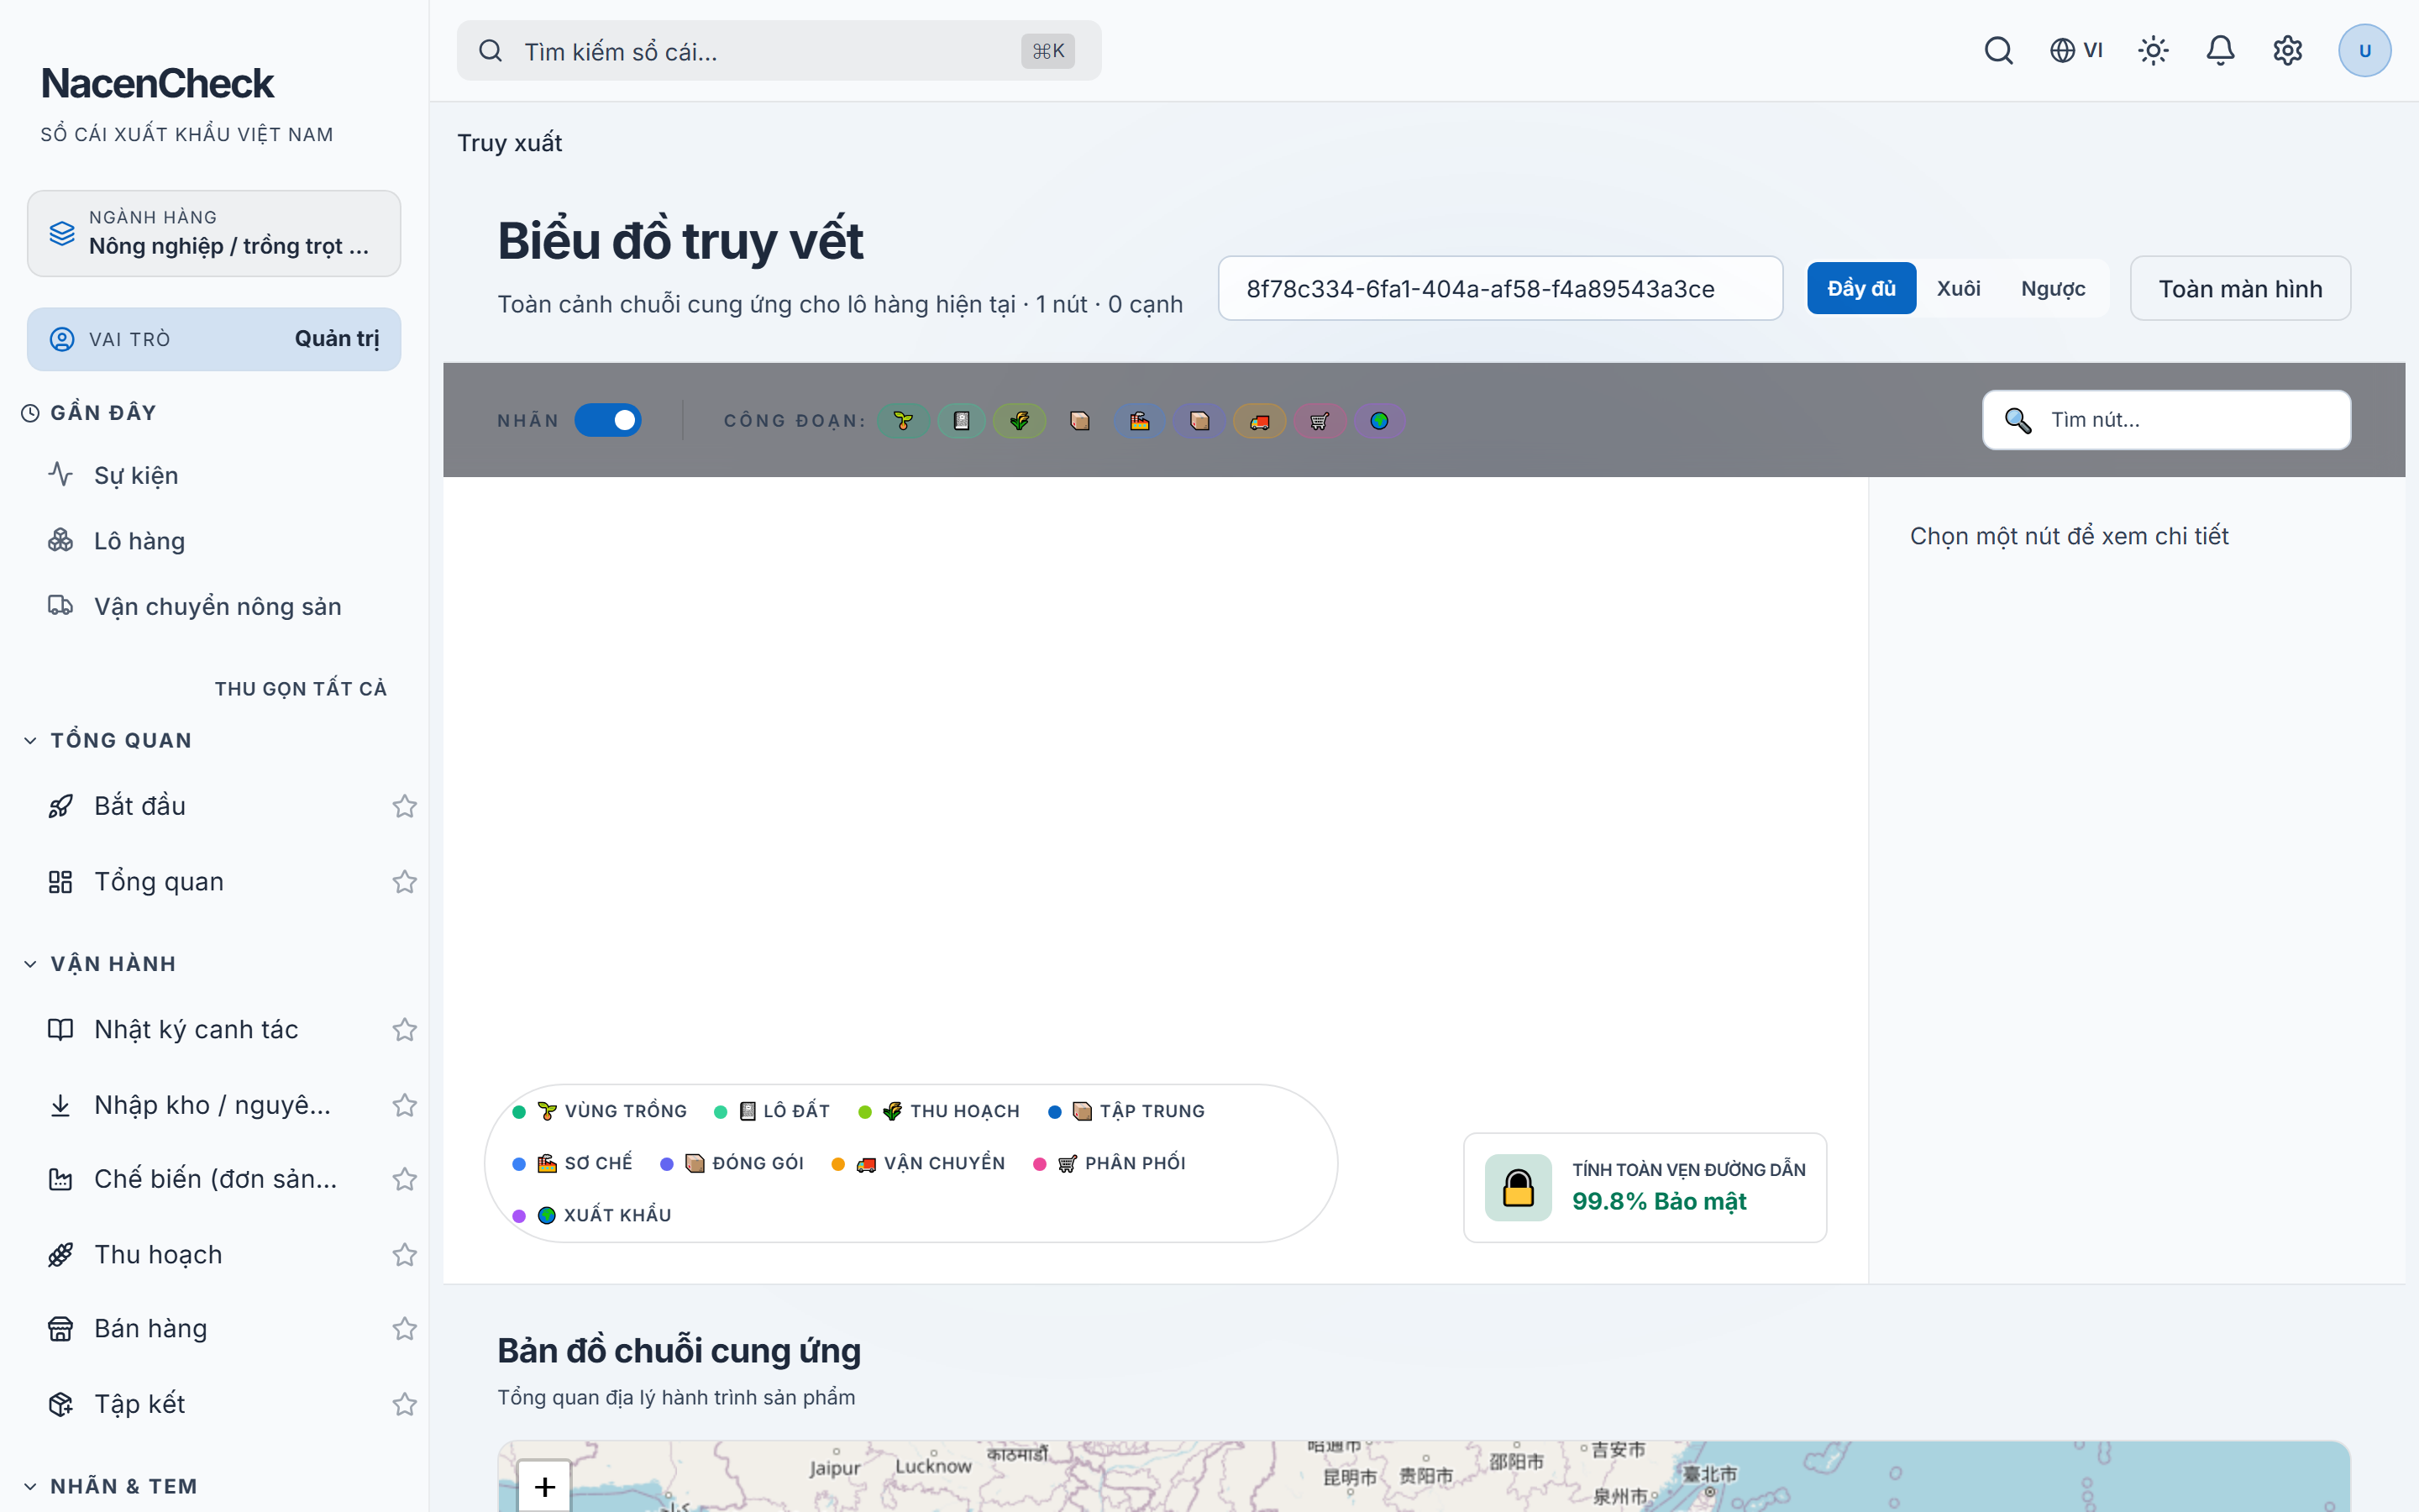Viewport: 2419px width, 1512px height.
Task: Select the Ngược direction tab
Action: click(x=2053, y=288)
